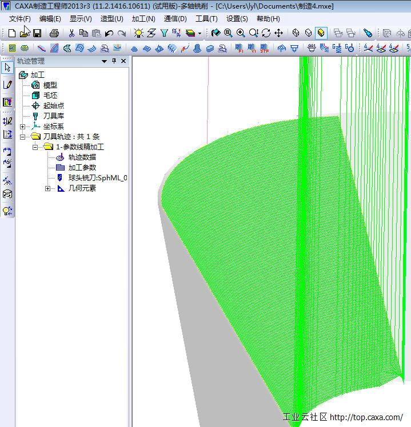Open 设置(S) menu
This screenshot has width=411, height=427.
pyautogui.click(x=237, y=19)
